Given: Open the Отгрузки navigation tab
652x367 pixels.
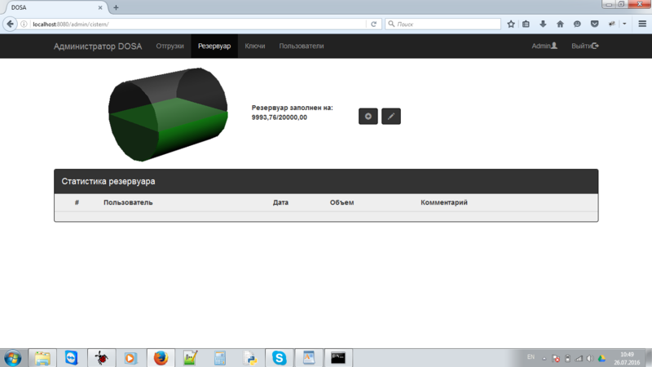Looking at the screenshot, I should [170, 46].
